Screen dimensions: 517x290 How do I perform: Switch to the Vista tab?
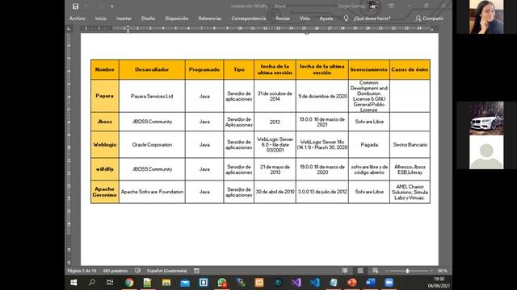coord(305,19)
